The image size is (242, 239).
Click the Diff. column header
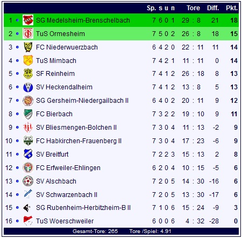213,8
